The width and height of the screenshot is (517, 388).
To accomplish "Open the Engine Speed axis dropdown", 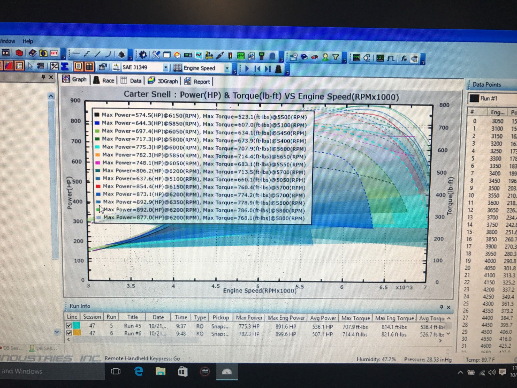I will pyautogui.click(x=227, y=69).
